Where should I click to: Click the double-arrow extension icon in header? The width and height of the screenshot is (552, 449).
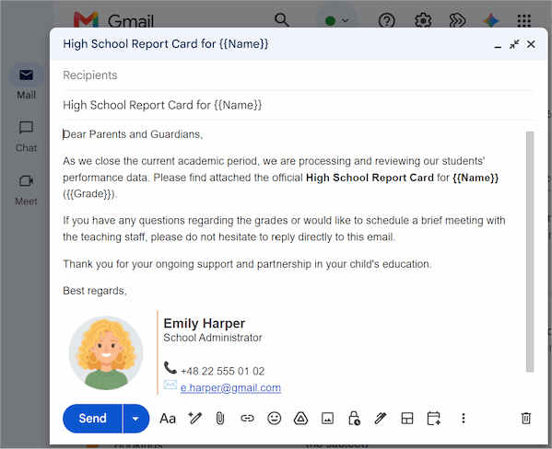pos(457,21)
